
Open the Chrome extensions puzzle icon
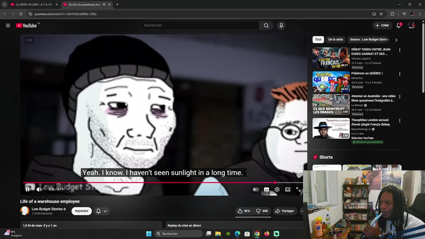point(392,14)
